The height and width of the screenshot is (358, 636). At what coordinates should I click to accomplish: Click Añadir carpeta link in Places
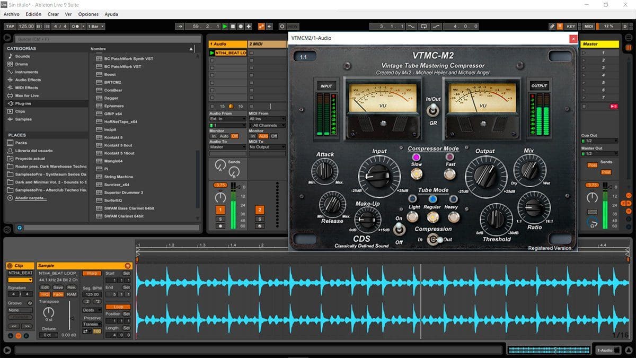pos(31,198)
